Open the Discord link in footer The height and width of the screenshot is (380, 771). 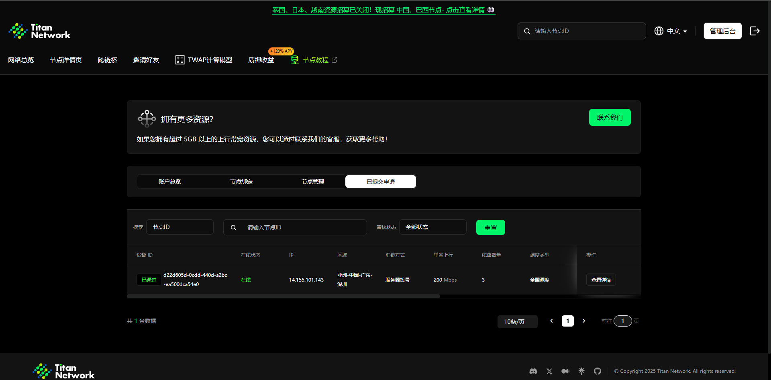click(x=533, y=371)
